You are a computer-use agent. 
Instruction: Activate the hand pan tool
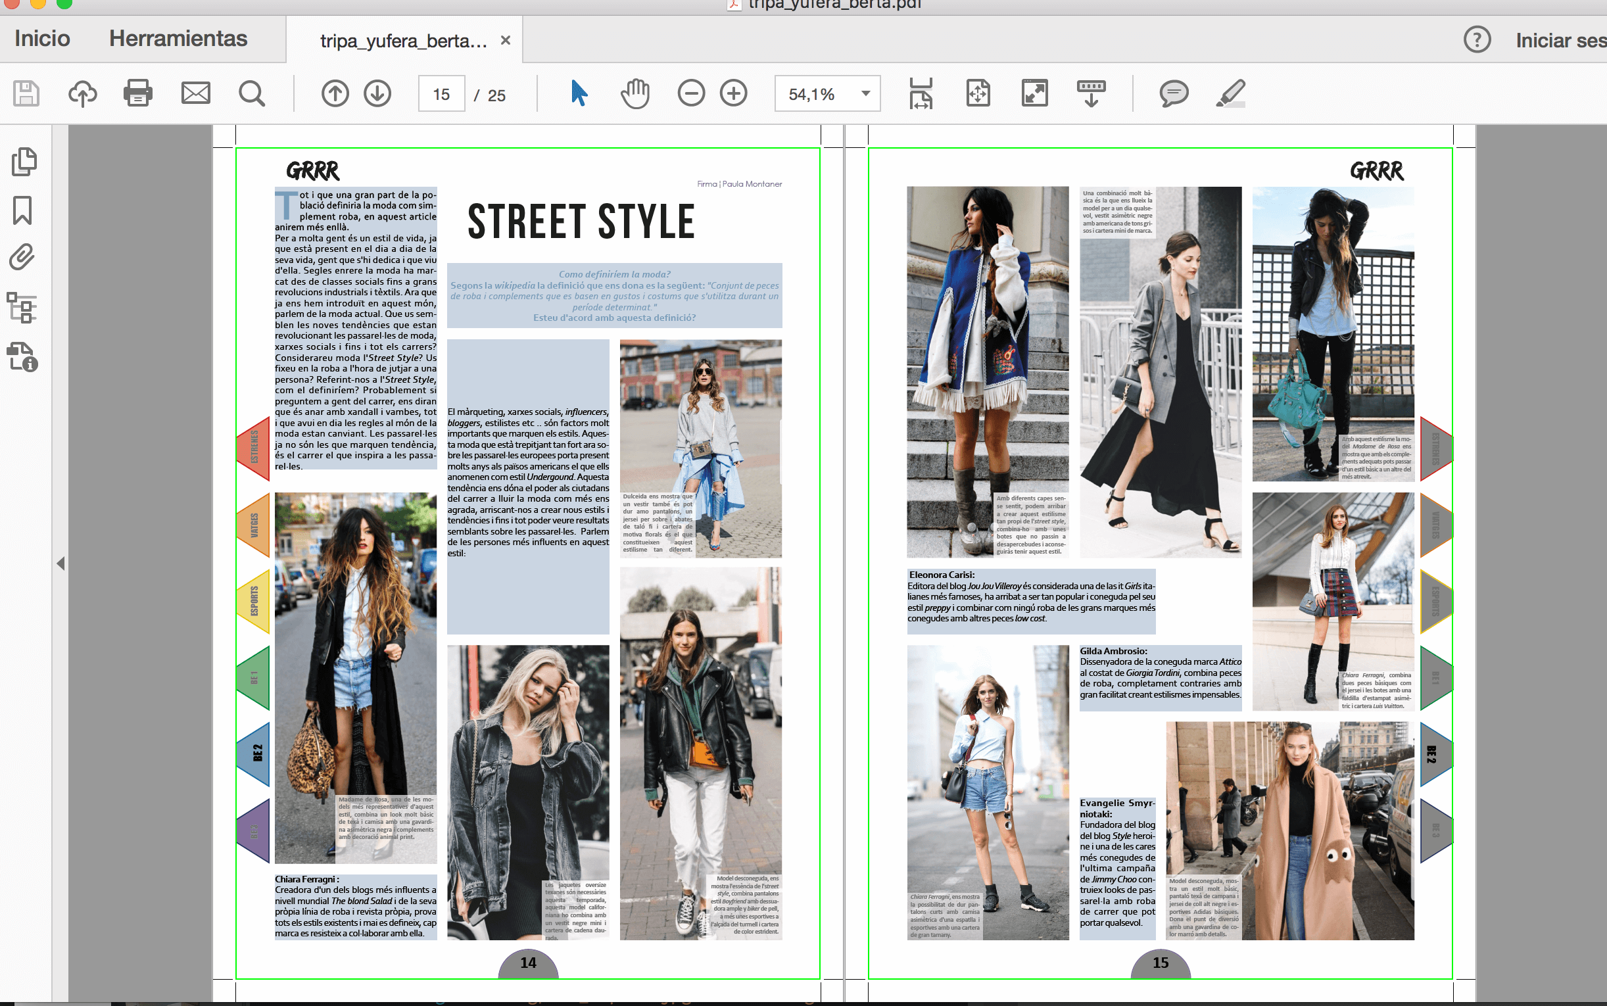pos(635,93)
